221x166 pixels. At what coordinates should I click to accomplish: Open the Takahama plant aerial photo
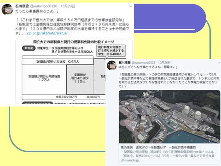click(169, 117)
